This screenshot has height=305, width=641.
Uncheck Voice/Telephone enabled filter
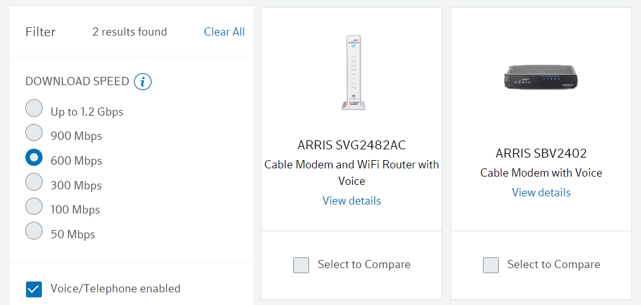[x=34, y=289]
